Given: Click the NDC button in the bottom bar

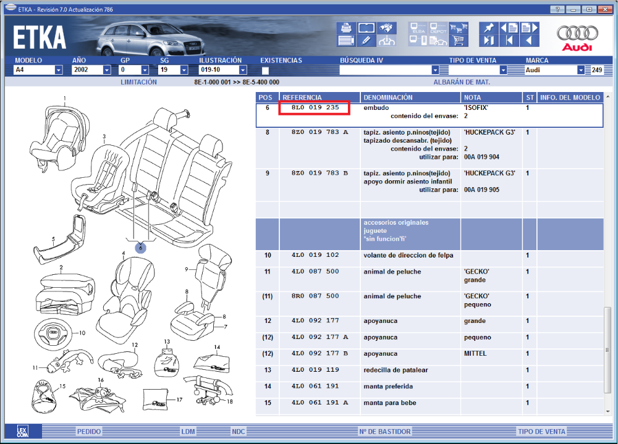Looking at the screenshot, I should [239, 432].
